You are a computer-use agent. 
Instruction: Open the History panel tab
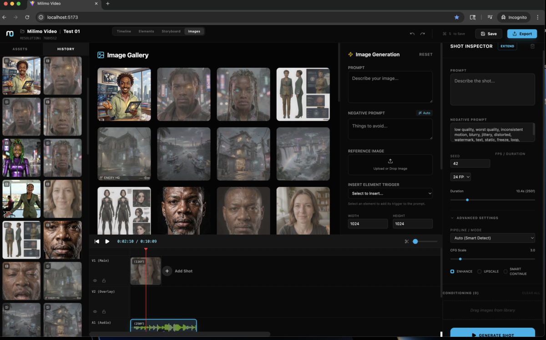tap(66, 49)
